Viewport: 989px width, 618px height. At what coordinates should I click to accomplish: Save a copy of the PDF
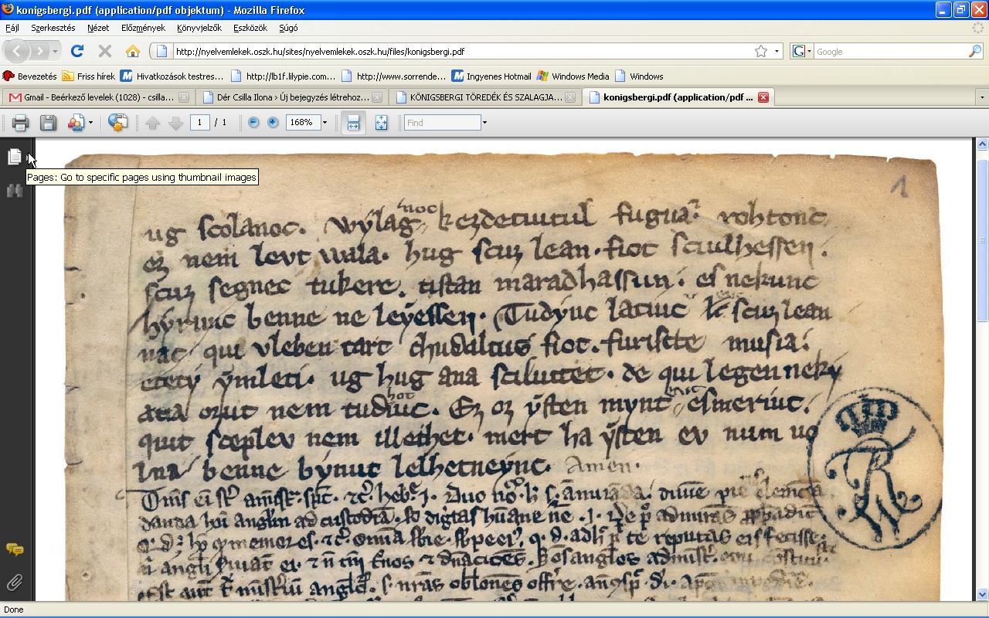click(x=48, y=123)
